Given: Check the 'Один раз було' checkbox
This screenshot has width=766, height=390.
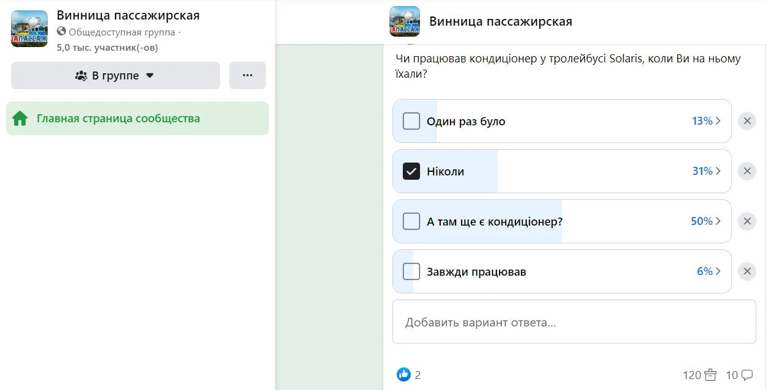Looking at the screenshot, I should (x=411, y=121).
